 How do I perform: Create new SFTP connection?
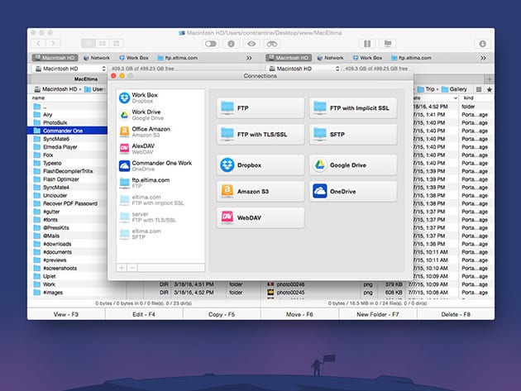[353, 134]
